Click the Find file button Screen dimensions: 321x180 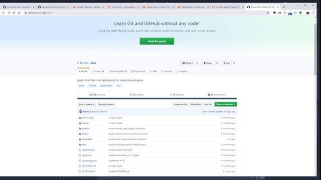tap(208, 104)
